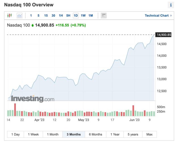Select the 1 Month range tab
The height and width of the screenshot is (142, 176).
click(53, 134)
